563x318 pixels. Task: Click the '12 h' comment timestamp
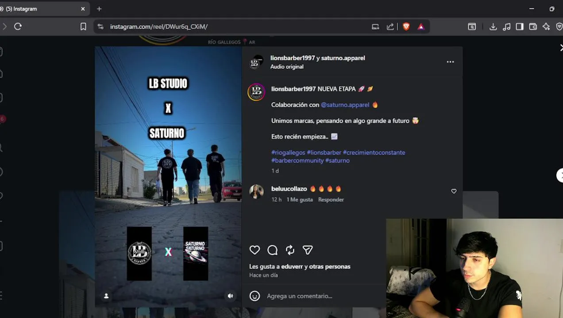276,200
